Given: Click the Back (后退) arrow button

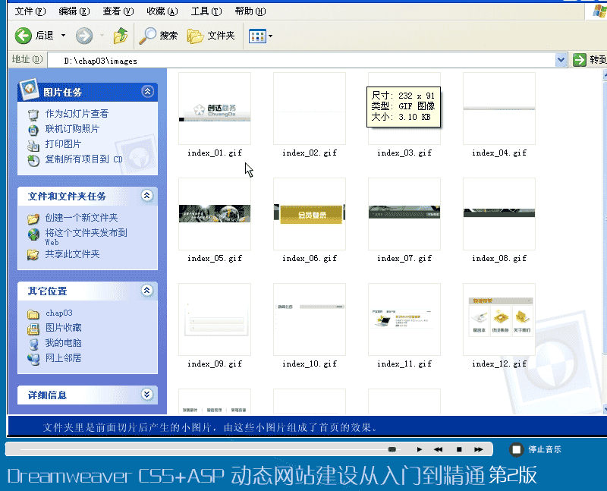Looking at the screenshot, I should tap(24, 36).
